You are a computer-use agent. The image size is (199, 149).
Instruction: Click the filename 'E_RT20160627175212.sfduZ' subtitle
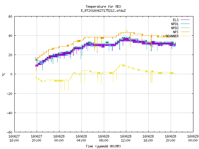[103, 11]
